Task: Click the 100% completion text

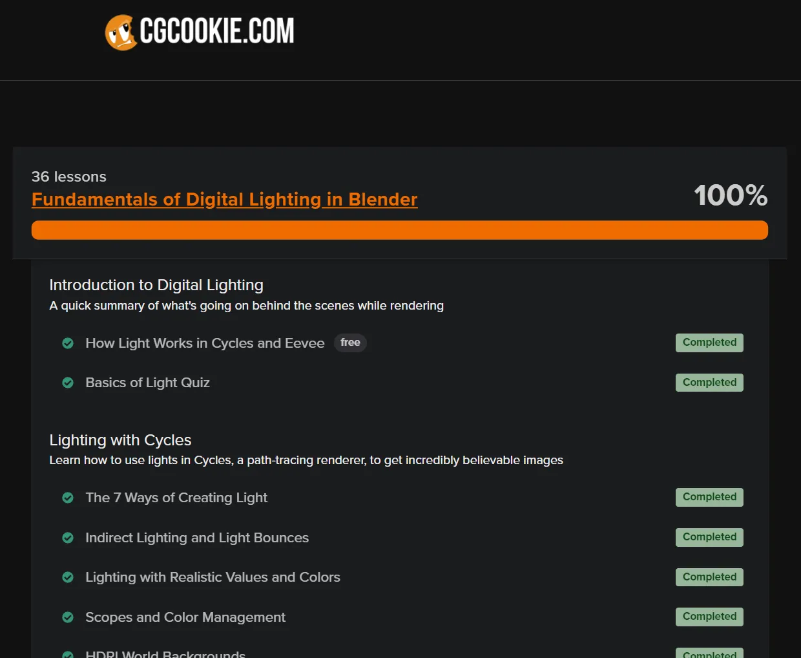Action: (731, 195)
